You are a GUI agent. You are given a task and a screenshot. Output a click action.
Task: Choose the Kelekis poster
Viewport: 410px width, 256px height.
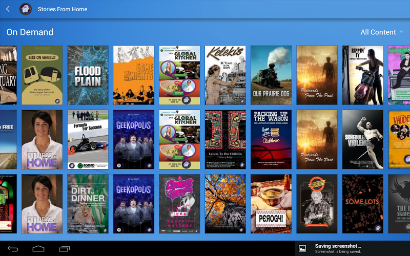click(225, 75)
